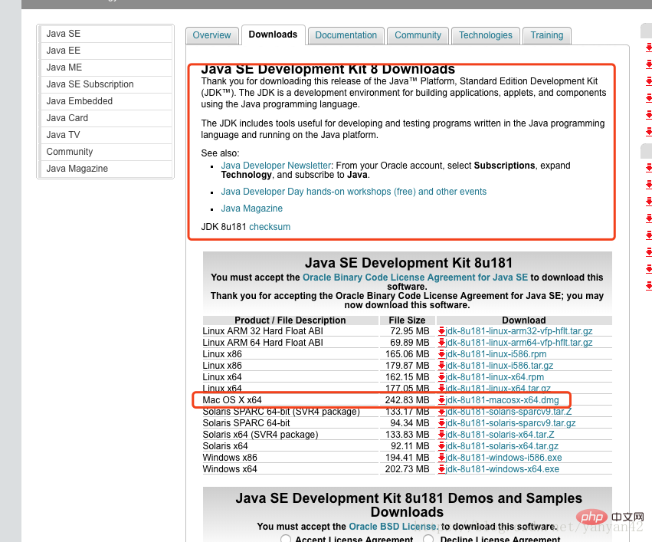The width and height of the screenshot is (652, 542).
Task: Click download arrow icon beside jdk-8u181-solaris-sparcv9.tar.gz
Action: 441,423
